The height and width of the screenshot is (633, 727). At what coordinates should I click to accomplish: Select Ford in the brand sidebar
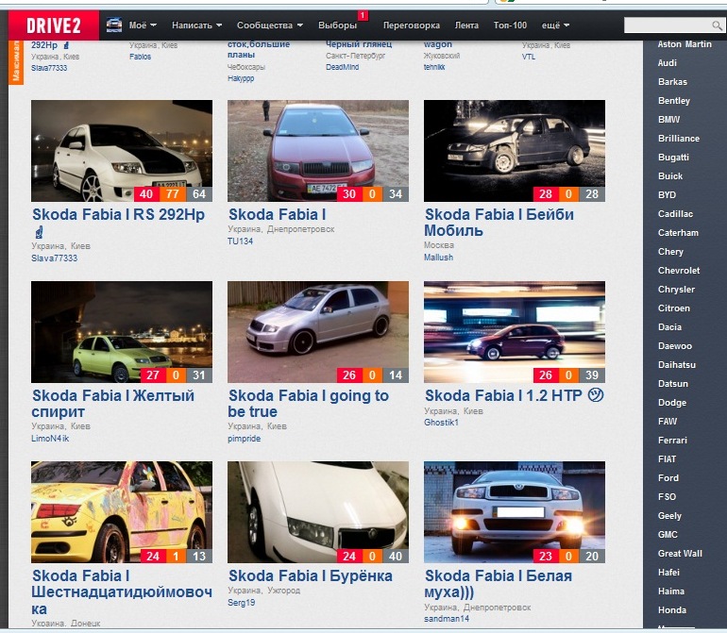[x=668, y=478]
